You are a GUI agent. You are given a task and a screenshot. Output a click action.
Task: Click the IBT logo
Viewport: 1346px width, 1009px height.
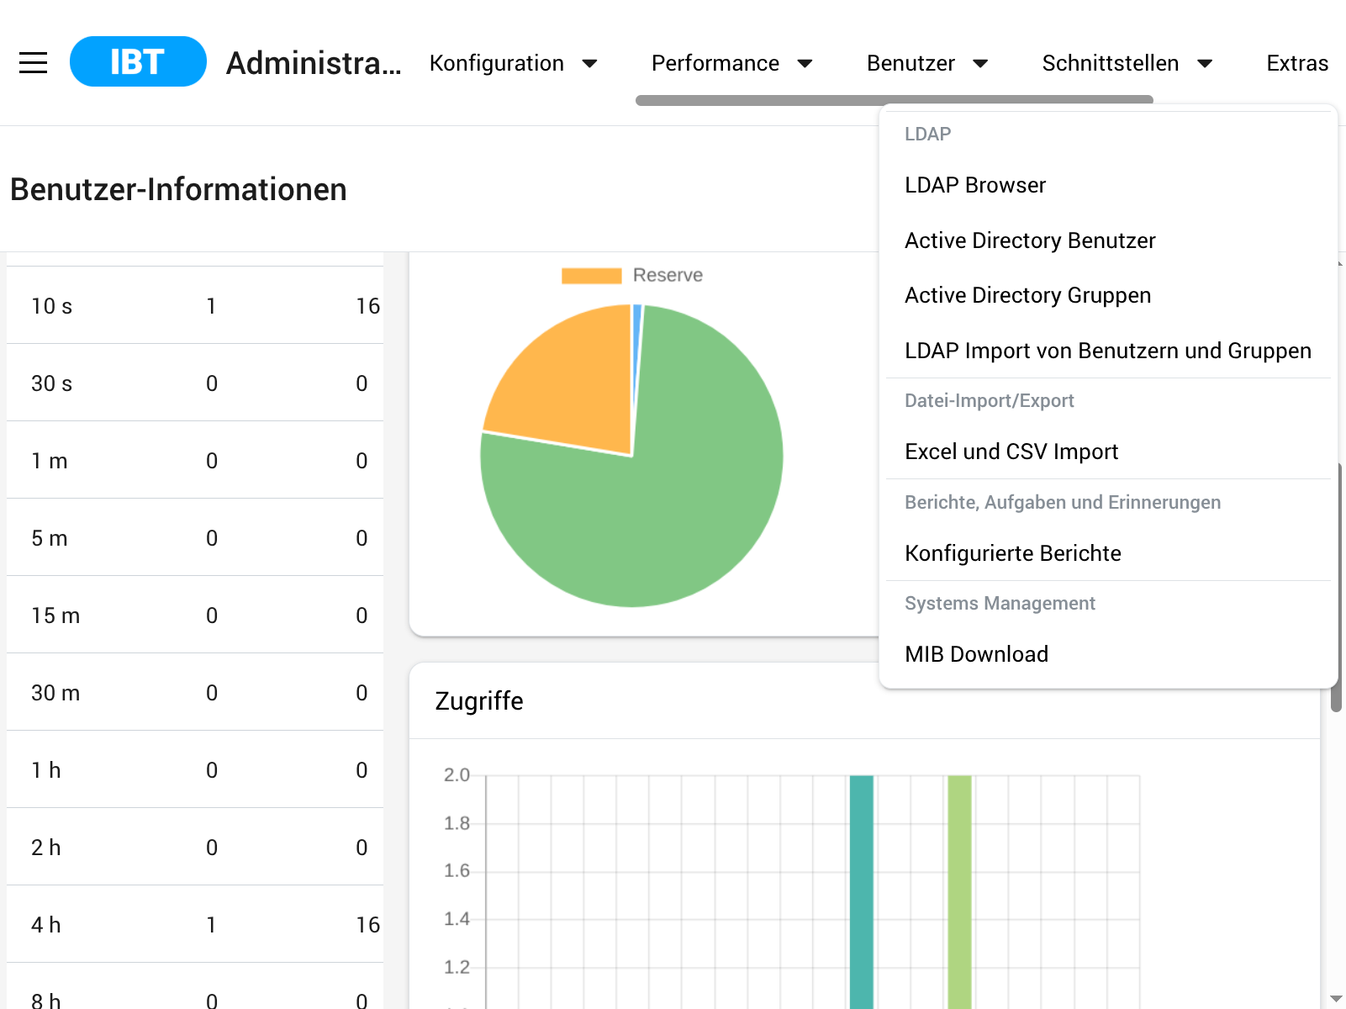coord(138,61)
